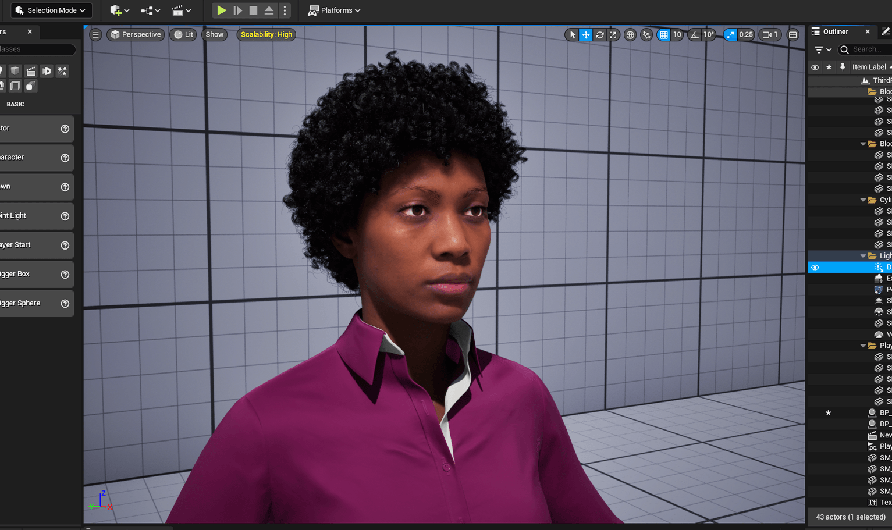The width and height of the screenshot is (892, 530).
Task: Open the Show flags menu in the viewport
Action: (x=214, y=34)
